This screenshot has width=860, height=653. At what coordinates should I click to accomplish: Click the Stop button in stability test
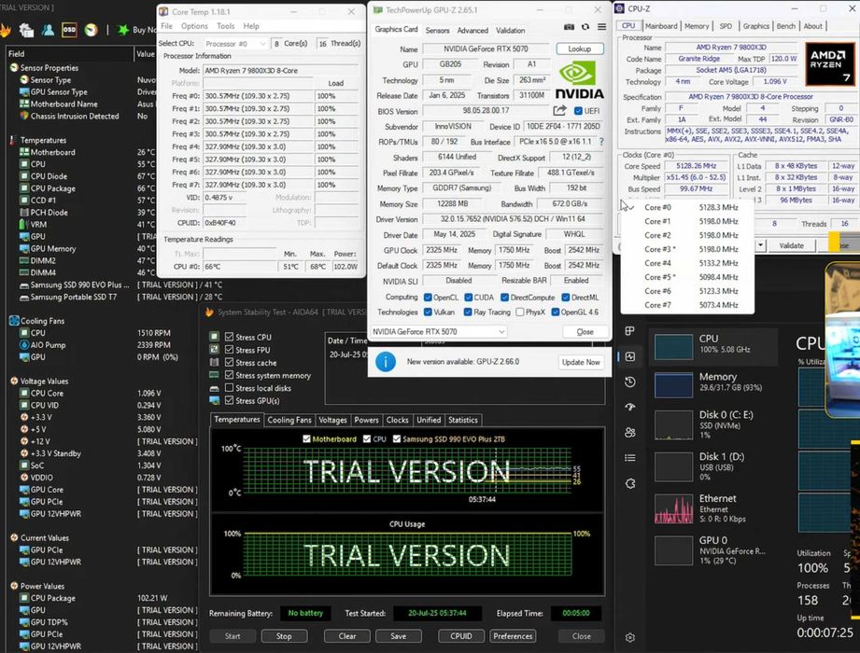[284, 636]
